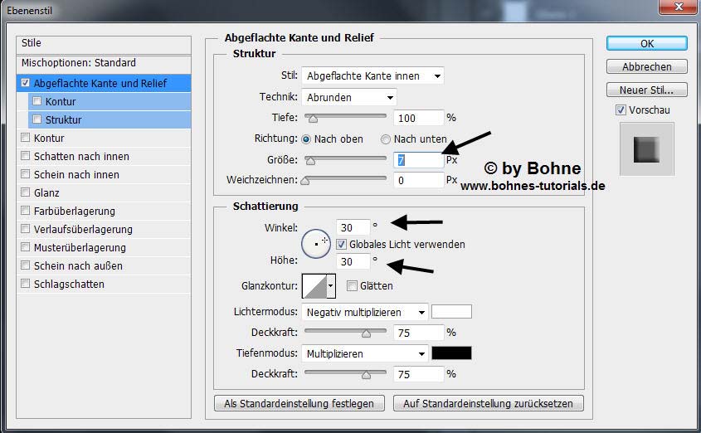This screenshot has height=433, width=701.
Task: Open the Glanzkontur contour thumbnail
Action: click(x=314, y=286)
